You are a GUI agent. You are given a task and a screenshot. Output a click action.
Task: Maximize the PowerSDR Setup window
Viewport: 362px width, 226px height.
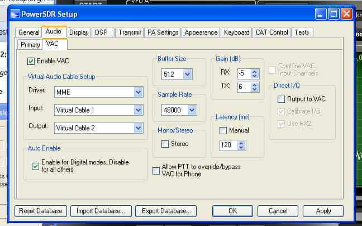tap(334, 14)
